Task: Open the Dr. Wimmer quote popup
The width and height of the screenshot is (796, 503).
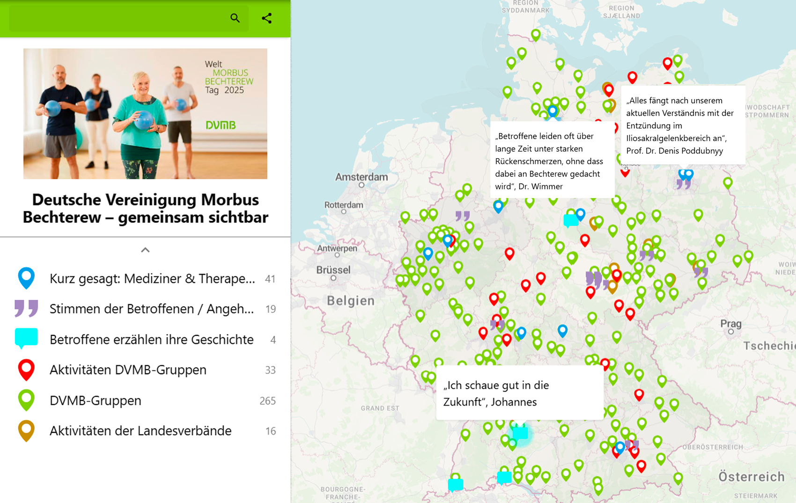Action: [552, 160]
